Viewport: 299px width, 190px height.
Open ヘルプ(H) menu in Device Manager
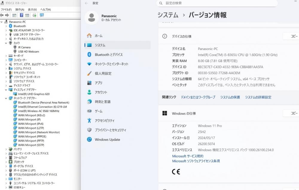pos(45,10)
